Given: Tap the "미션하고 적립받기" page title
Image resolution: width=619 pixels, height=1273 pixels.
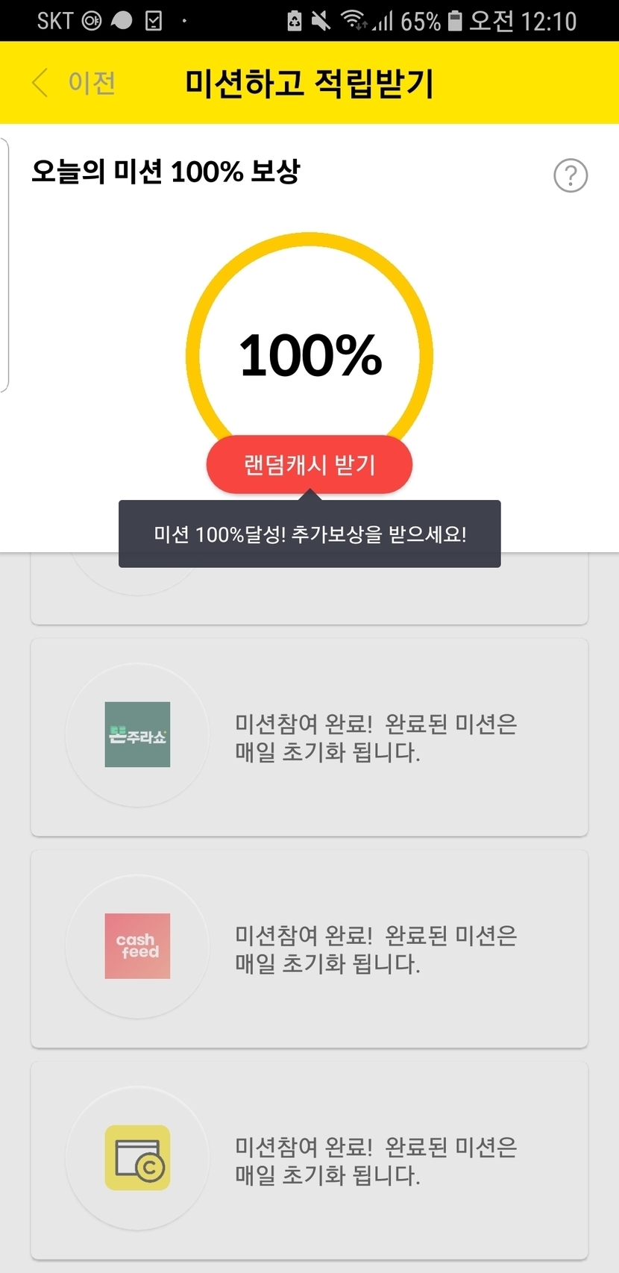Looking at the screenshot, I should [x=309, y=83].
